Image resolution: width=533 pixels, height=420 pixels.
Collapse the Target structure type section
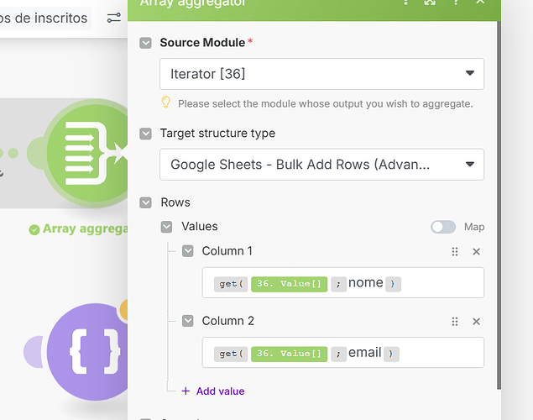pos(146,134)
